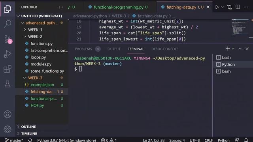Select Python 3.9.7 interpreter status item
The image size is (253, 142).
click(x=66, y=140)
